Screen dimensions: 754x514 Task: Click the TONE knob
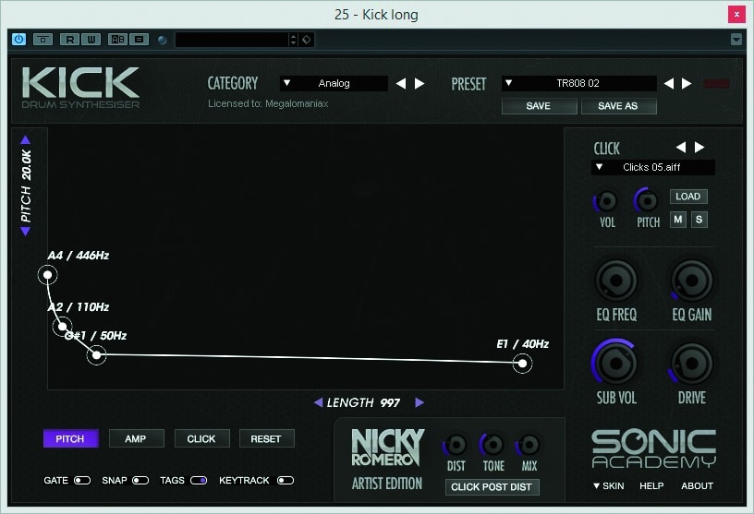pos(493,446)
